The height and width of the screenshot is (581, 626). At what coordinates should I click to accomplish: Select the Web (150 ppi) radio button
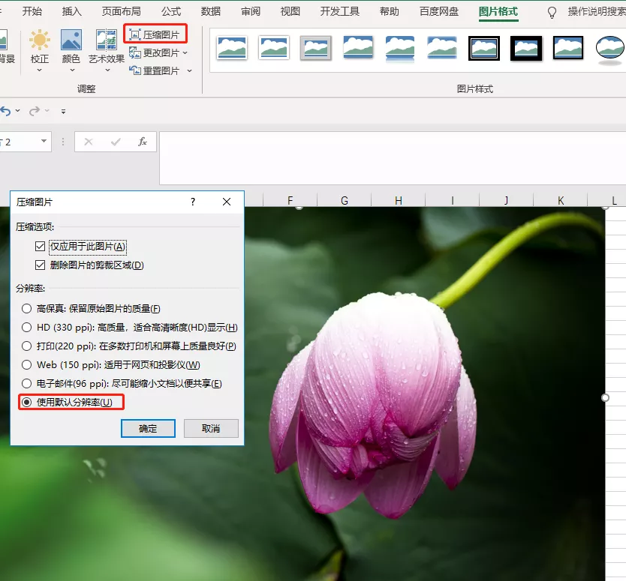coord(26,363)
